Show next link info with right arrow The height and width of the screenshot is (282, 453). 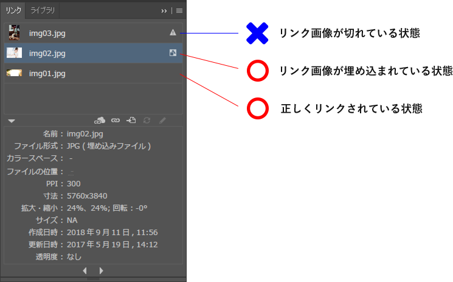[x=101, y=270]
